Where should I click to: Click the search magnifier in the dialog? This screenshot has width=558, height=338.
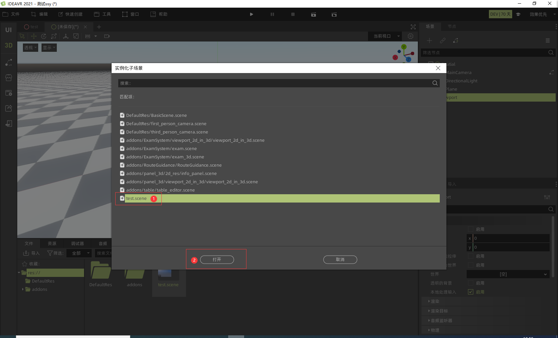435,83
